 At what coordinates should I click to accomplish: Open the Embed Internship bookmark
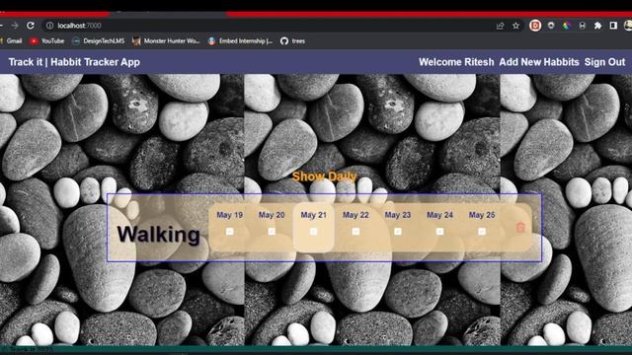coord(240,41)
